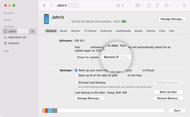Screen dimensions: 190x117
Task: Click Last backup to this Mac text
Action: (101, 93)
